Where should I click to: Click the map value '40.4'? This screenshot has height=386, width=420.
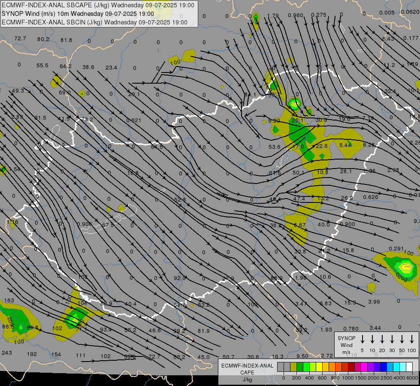(x=130, y=304)
